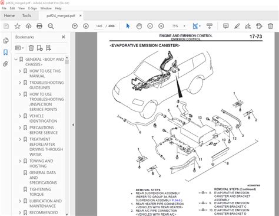The width and height of the screenshot is (279, 216).
Task: Open the zoom level dropdown arrow
Action: point(184,26)
